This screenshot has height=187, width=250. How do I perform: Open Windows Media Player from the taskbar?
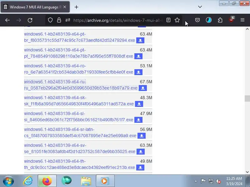(x=105, y=181)
